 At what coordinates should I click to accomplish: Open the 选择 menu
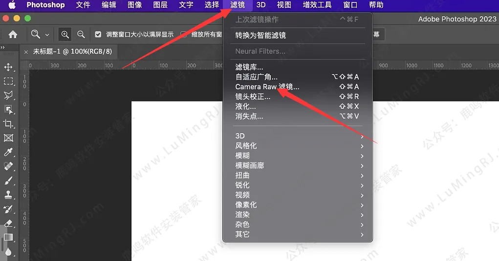pos(212,5)
